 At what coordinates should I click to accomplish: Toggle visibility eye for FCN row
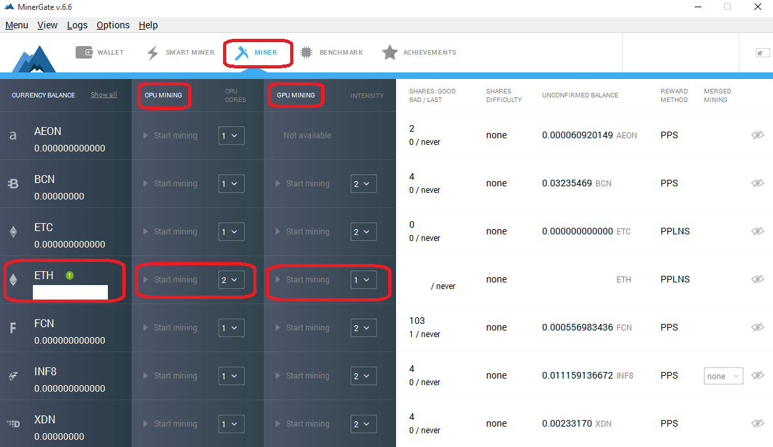coord(758,327)
